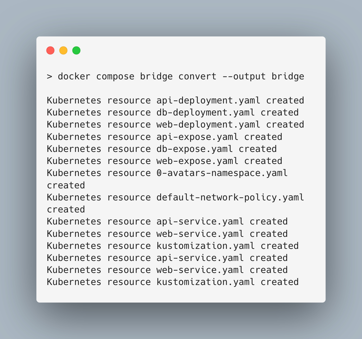Screen dimensions: 362x339
Task: Click the api-deployment.yaml filename
Action: (x=208, y=101)
